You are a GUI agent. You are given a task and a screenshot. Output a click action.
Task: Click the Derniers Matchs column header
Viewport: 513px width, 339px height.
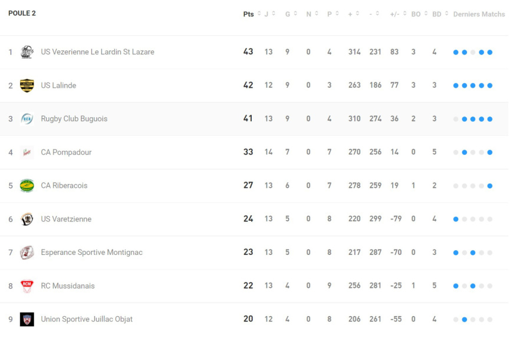(479, 14)
